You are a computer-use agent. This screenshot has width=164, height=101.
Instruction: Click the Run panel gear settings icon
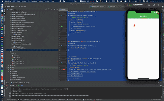158,83
